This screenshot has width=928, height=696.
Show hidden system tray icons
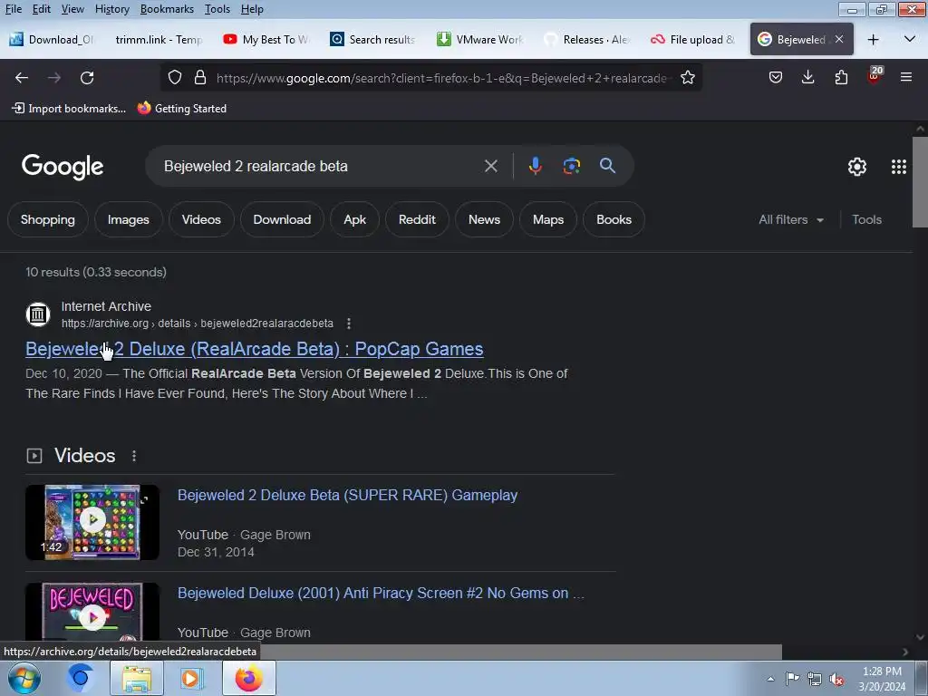click(770, 679)
